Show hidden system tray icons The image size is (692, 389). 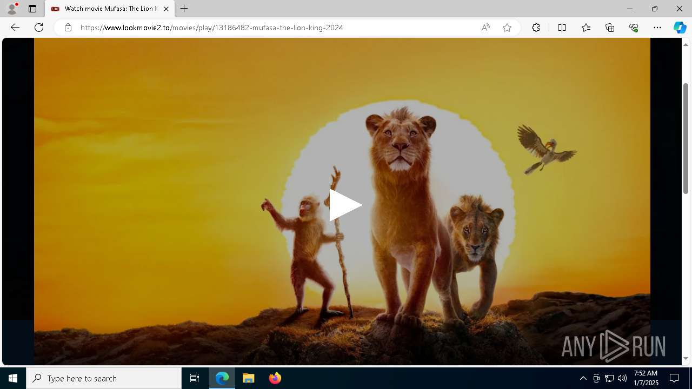(x=583, y=378)
